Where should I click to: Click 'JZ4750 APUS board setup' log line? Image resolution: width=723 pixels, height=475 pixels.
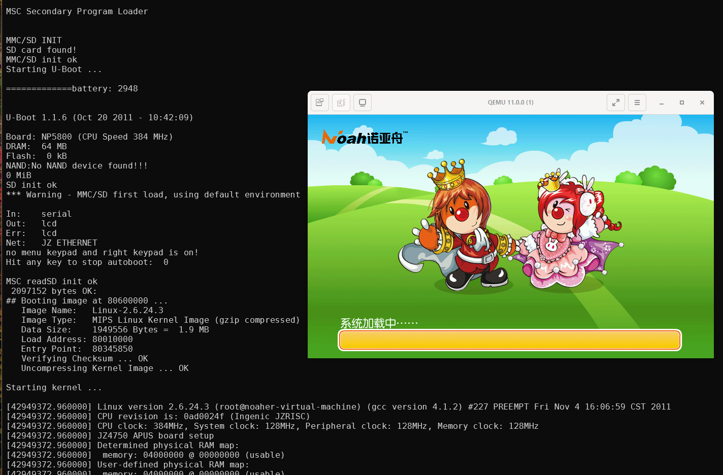pyautogui.click(x=110, y=435)
